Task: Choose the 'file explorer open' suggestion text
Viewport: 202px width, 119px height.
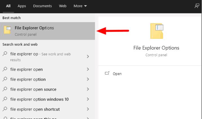Action: pyautogui.click(x=26, y=69)
